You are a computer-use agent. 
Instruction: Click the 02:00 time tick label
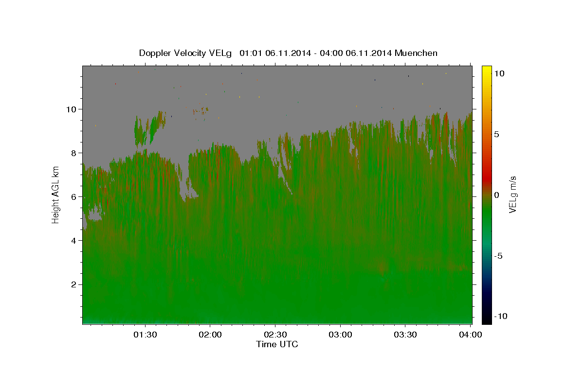tap(210, 335)
